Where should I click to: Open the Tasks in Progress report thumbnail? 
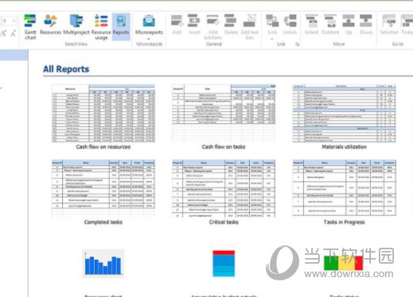(x=345, y=188)
